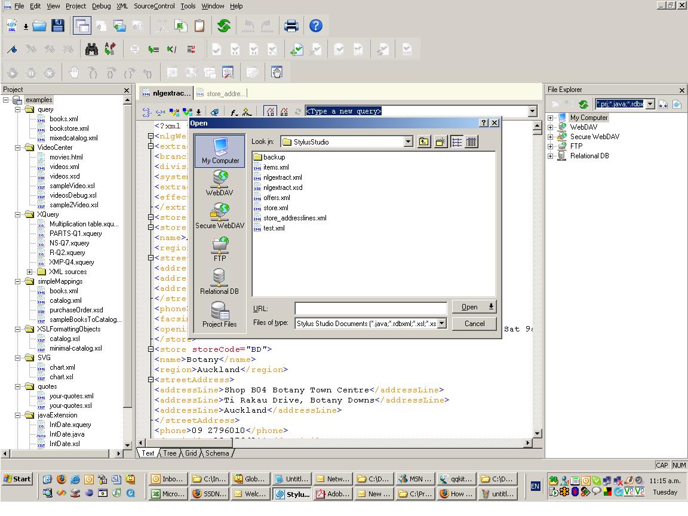688x516 pixels.
Task: Switch Open dialog to List view
Action: click(x=456, y=142)
